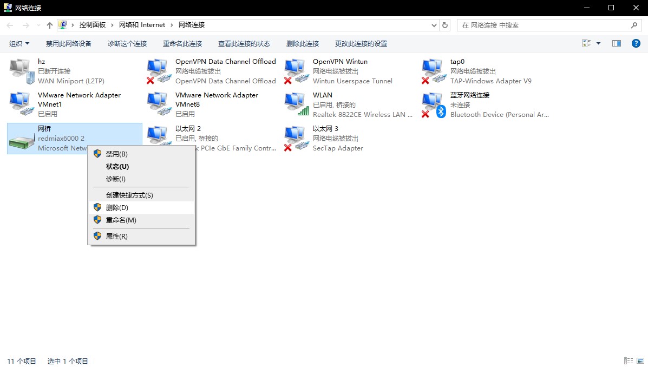
Task: Click the 在 网络连接 中搜索 search box
Action: tap(544, 25)
